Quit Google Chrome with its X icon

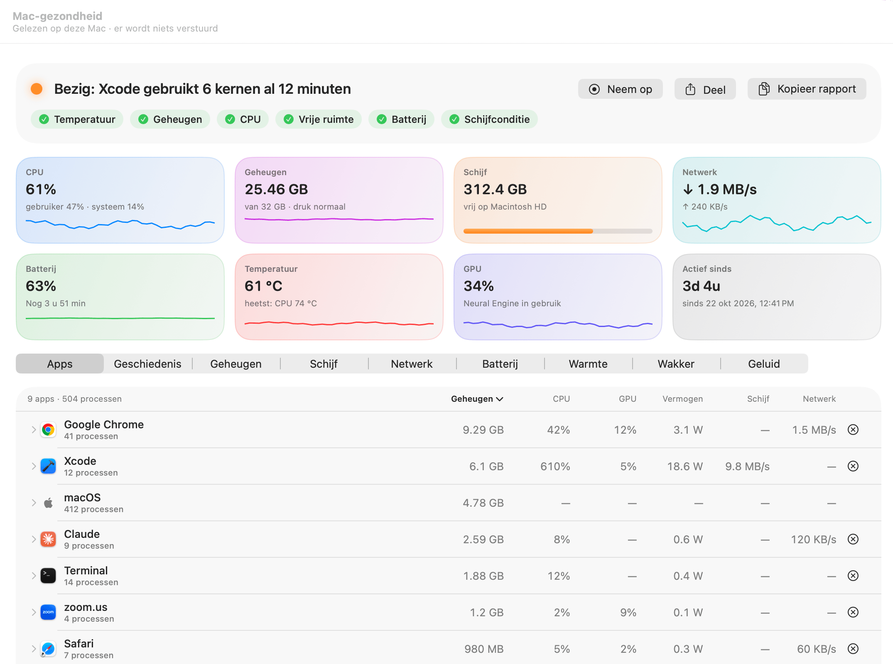853,430
